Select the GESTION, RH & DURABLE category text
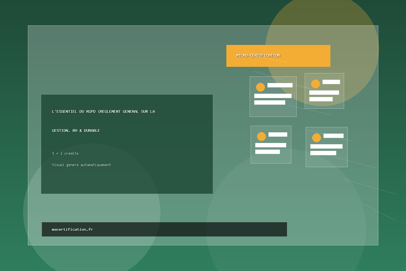The width and height of the screenshot is (406, 271). pos(76,131)
